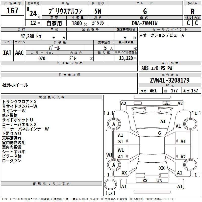Select the grade value G in header
Screen dimensions: 202x202
[x=145, y=11]
